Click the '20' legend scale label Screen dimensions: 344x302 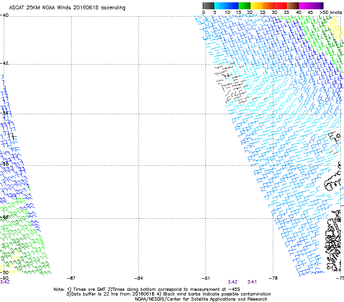(x=250, y=13)
